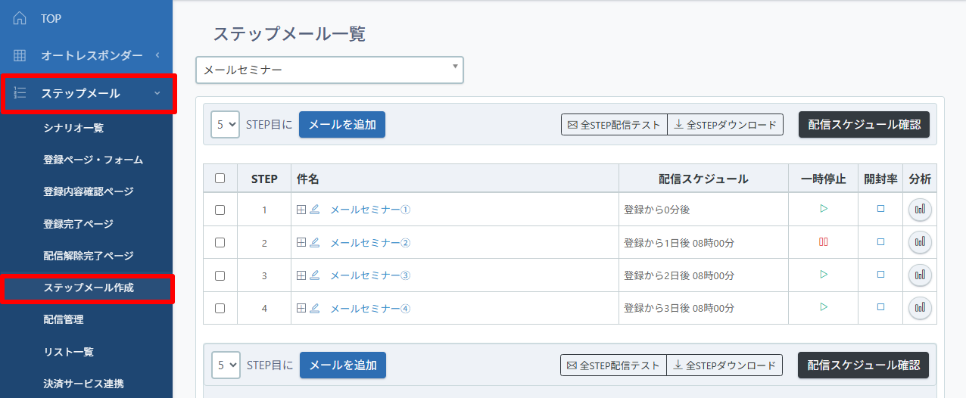Open シナリオ一覧 in the sidebar
This screenshot has height=398, width=966.
coord(73,128)
